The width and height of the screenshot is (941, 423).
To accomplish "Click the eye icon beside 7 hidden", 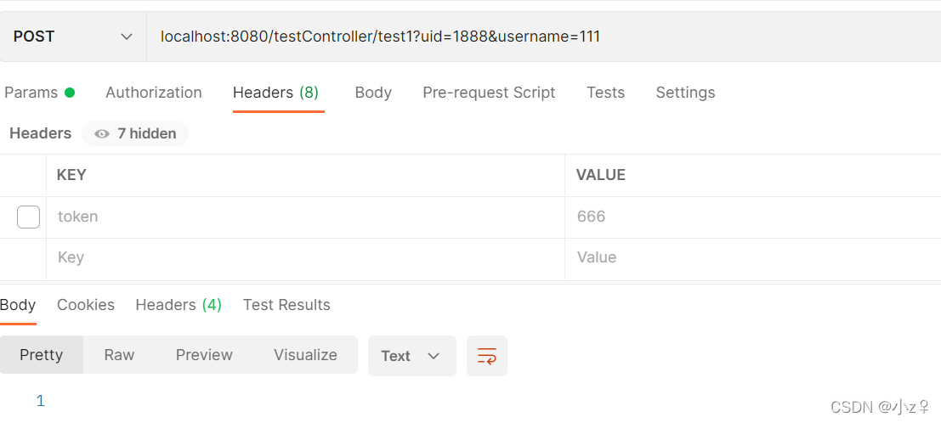I will [102, 134].
